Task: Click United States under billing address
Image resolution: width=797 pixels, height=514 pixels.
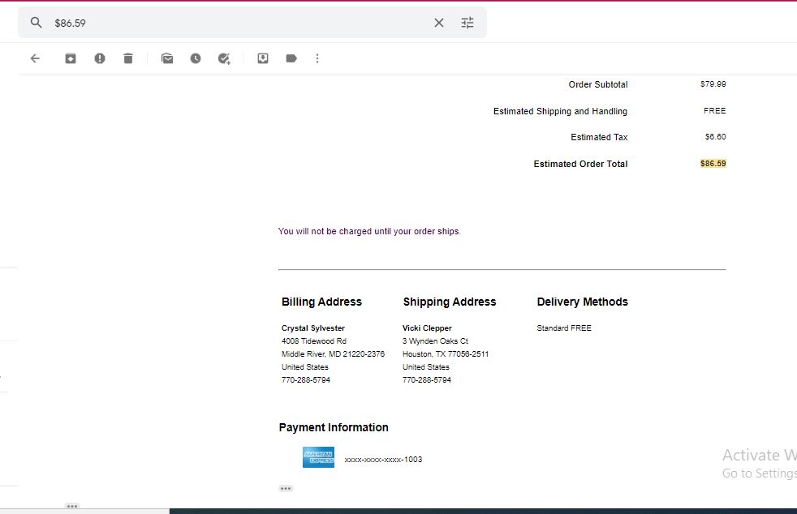Action: click(305, 366)
